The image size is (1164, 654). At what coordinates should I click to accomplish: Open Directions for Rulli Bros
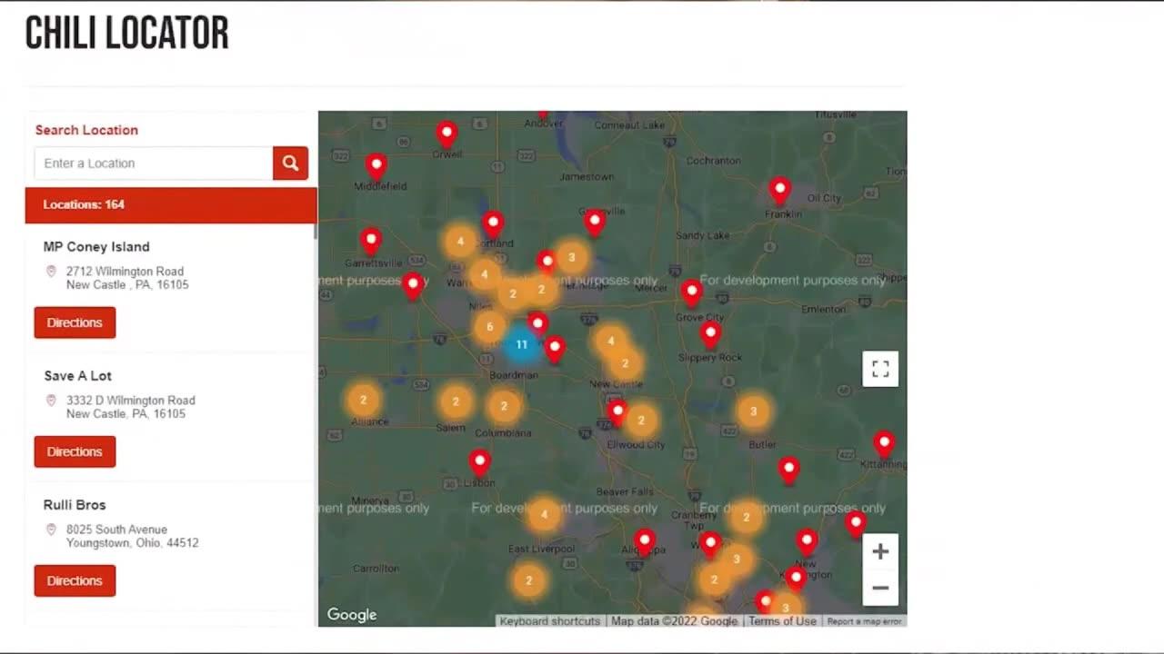click(75, 580)
